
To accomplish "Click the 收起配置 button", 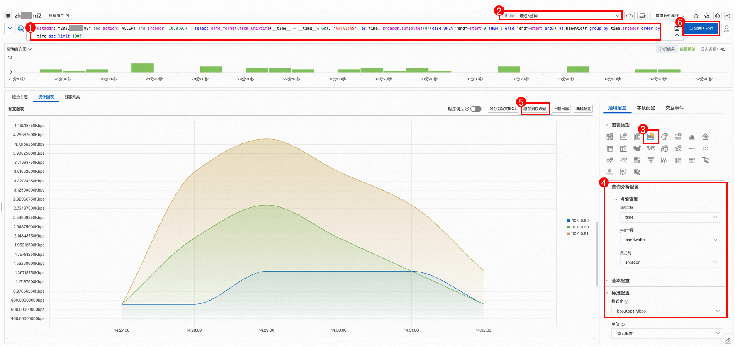I will [583, 109].
